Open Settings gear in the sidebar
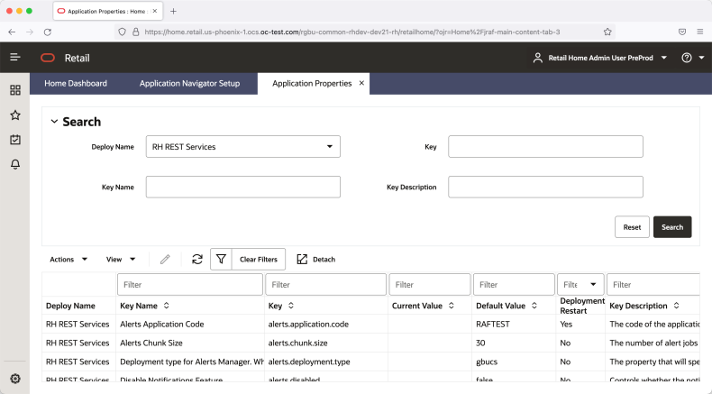 [x=15, y=379]
